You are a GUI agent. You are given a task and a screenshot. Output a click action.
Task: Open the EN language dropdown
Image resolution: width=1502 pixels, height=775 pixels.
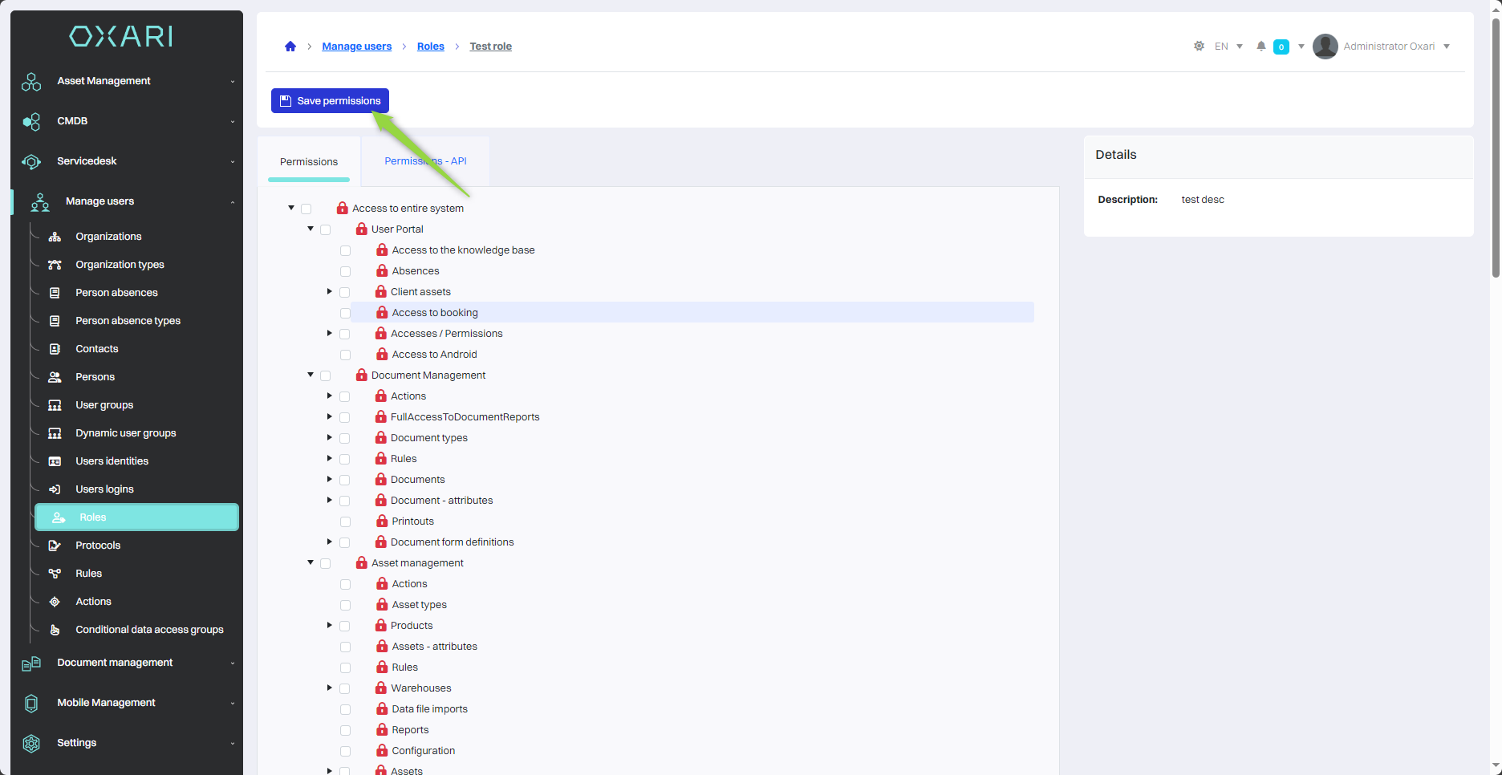[1228, 47]
